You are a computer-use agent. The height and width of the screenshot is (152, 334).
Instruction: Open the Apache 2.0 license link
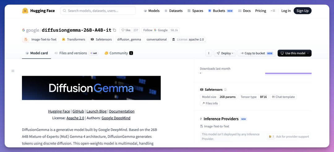[75, 118]
